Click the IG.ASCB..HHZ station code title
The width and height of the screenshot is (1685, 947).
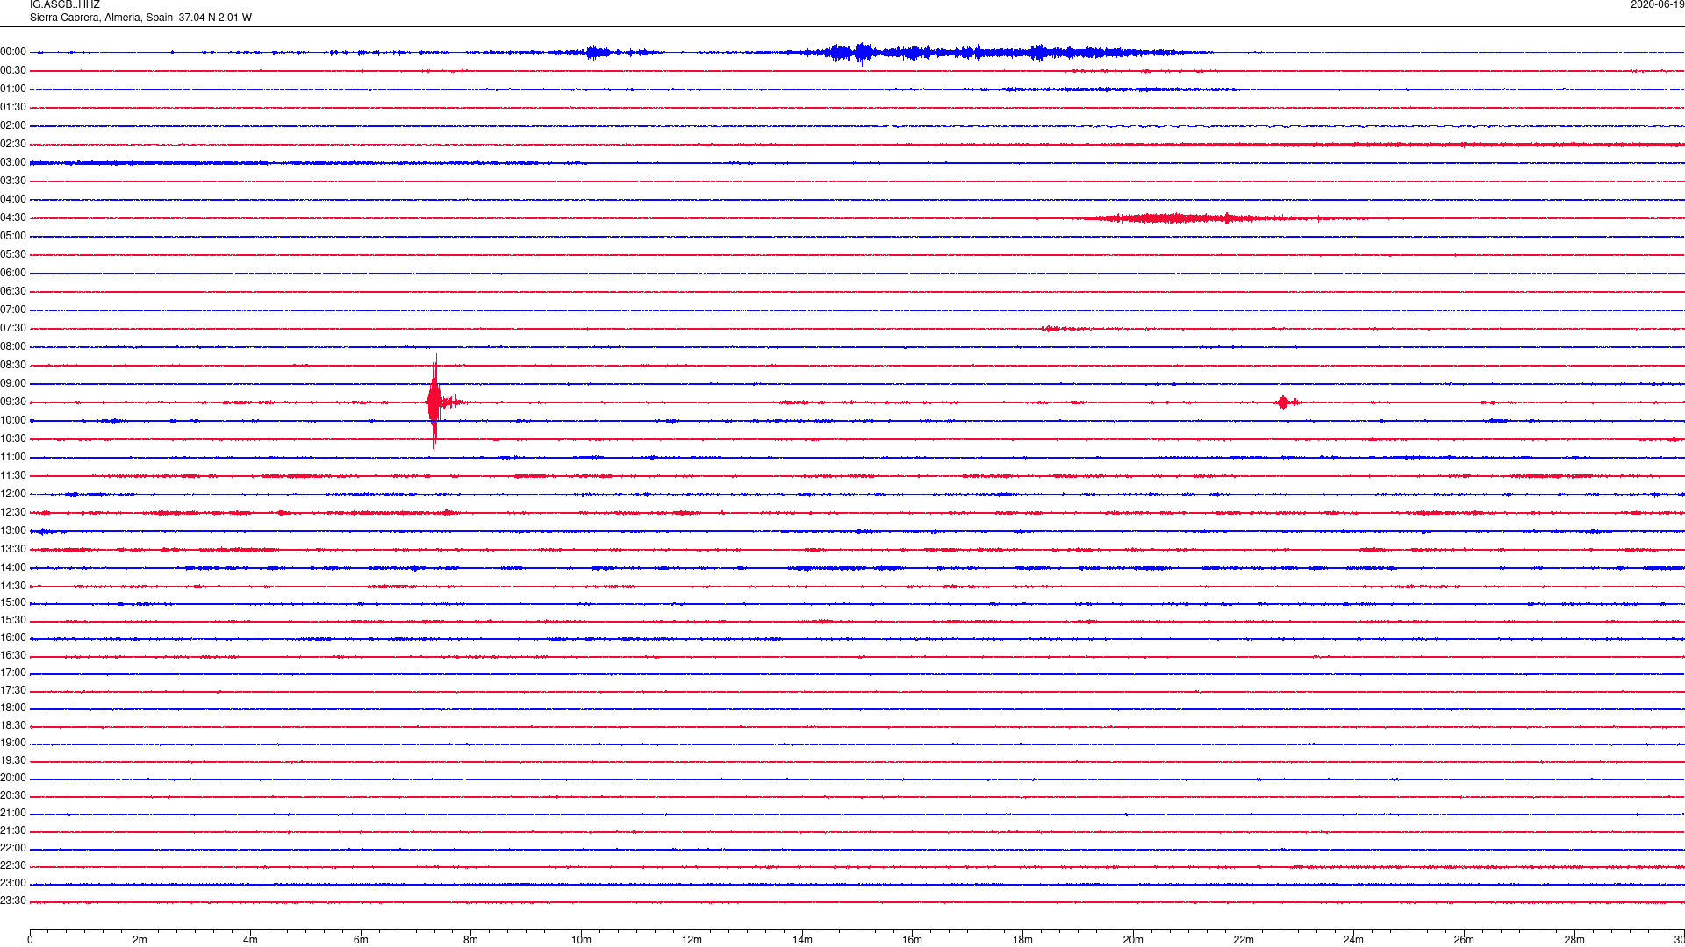[65, 4]
